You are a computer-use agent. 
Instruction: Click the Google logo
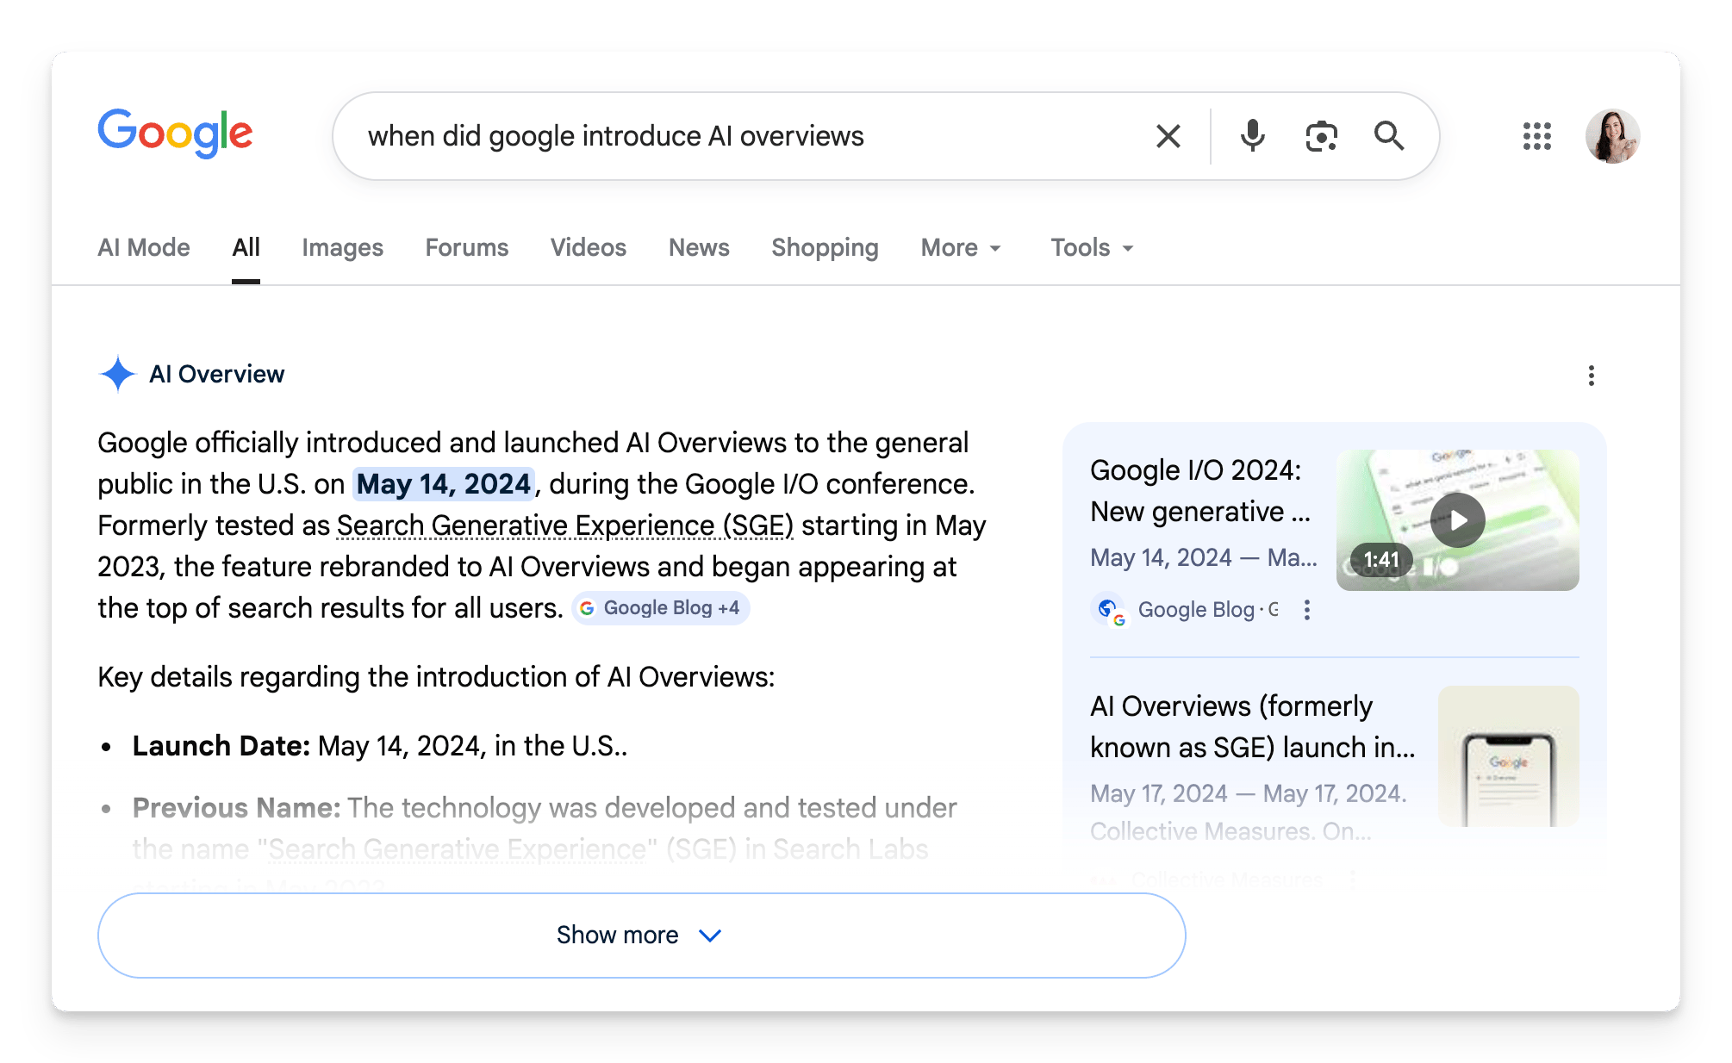tap(175, 134)
